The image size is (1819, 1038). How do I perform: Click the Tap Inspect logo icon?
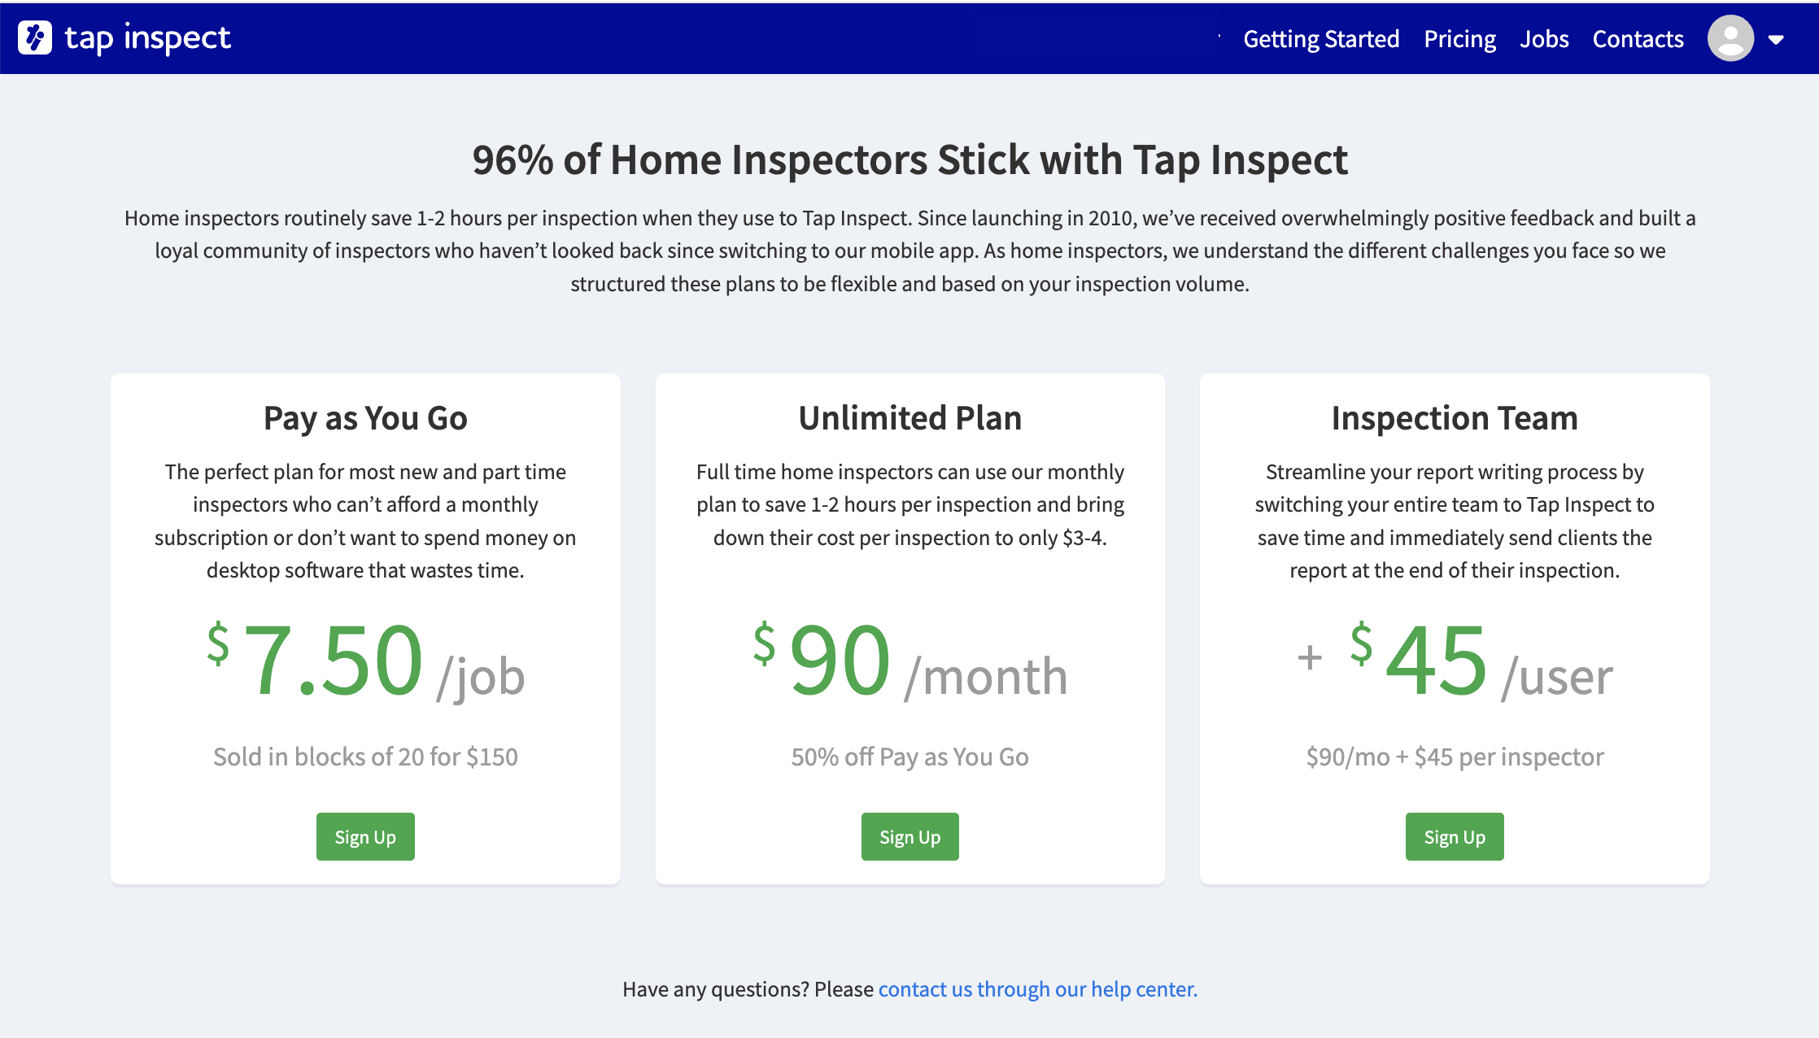tap(35, 37)
